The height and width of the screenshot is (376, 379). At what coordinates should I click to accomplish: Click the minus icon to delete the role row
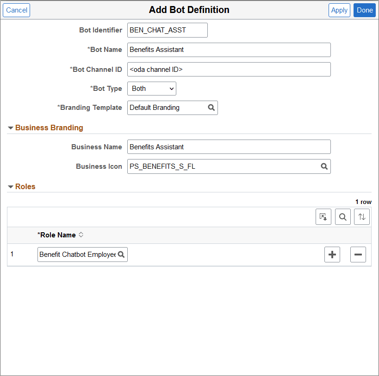(x=358, y=254)
